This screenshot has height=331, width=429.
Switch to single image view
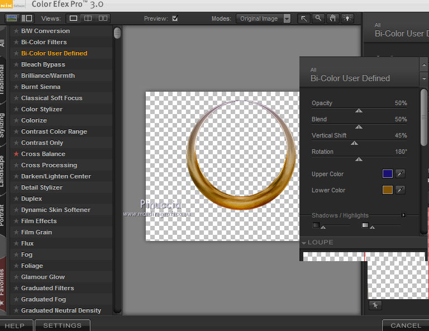coord(73,18)
